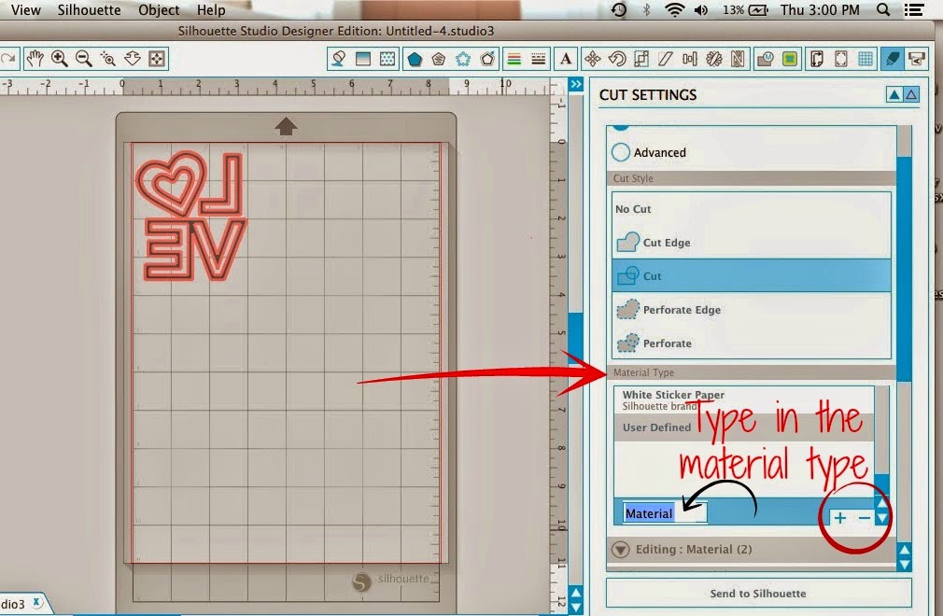943x616 pixels.
Task: Click the plus button to add material
Action: 841,517
